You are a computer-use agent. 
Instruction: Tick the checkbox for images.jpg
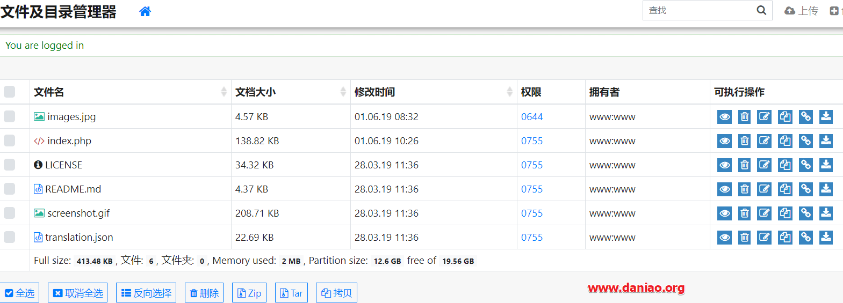[10, 116]
